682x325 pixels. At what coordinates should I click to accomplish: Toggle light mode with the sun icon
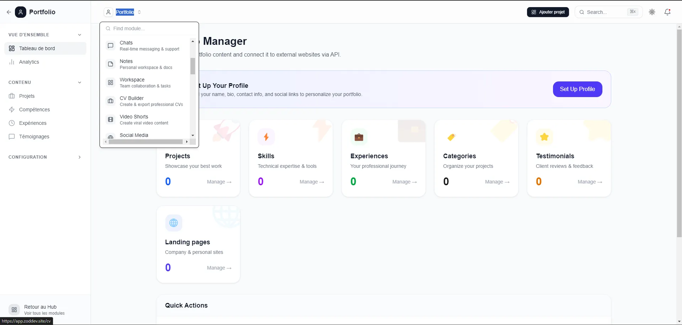click(x=652, y=12)
